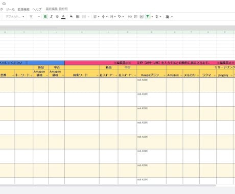This screenshot has height=194, width=235.
Task: Open the last edit history link
Action: (x=57, y=9)
